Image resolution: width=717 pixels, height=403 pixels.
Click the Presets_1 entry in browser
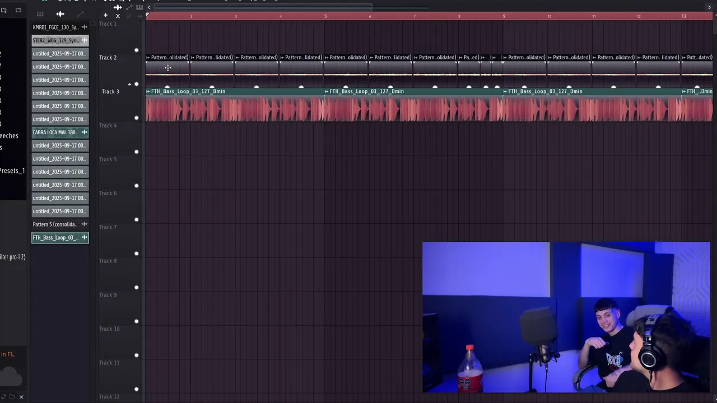12,171
